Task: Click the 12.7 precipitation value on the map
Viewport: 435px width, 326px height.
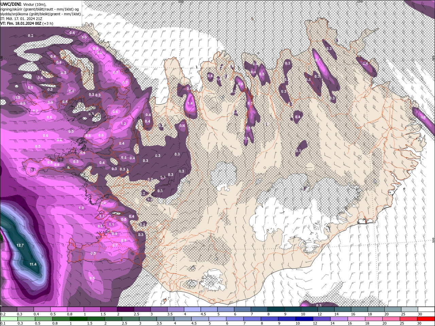Action: tap(20, 245)
